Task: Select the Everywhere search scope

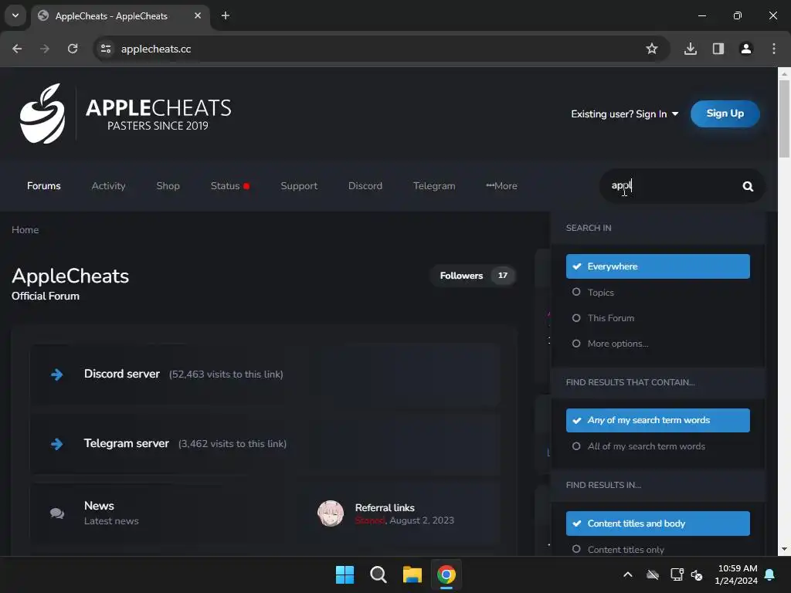Action: 658,266
